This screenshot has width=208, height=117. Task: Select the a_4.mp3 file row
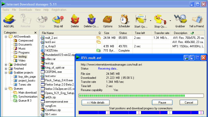pyautogui.click(x=122, y=46)
